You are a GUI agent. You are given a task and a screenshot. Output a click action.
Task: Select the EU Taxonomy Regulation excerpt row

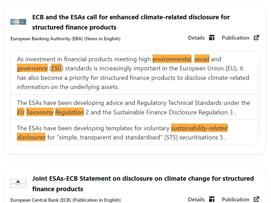pos(135,107)
